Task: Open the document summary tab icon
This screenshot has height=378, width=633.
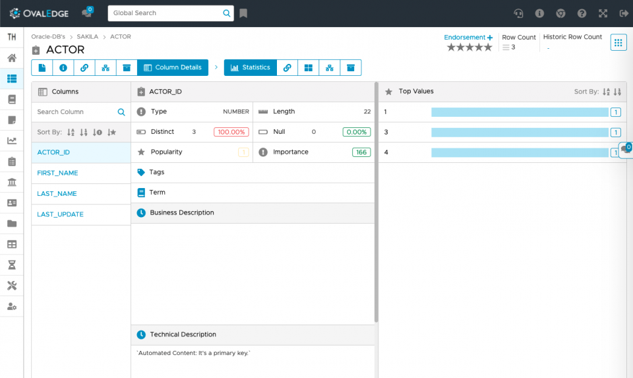Action: [42, 67]
